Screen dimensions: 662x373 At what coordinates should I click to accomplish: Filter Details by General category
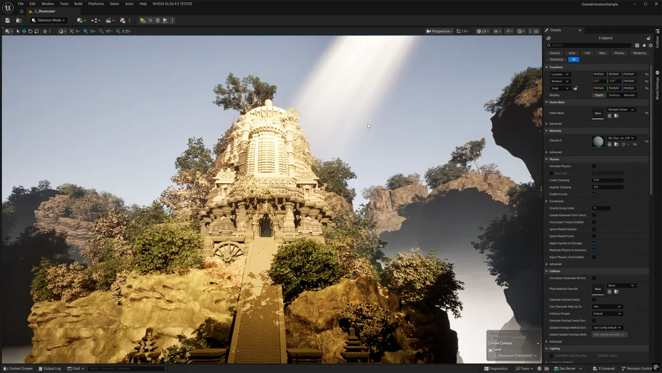554,53
